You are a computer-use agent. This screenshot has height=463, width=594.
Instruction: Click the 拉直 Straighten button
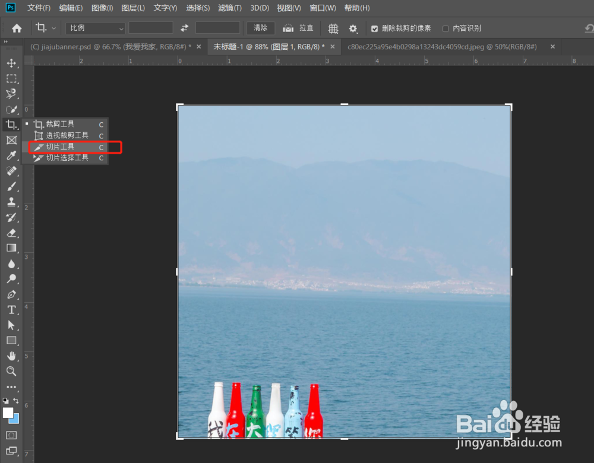299,27
